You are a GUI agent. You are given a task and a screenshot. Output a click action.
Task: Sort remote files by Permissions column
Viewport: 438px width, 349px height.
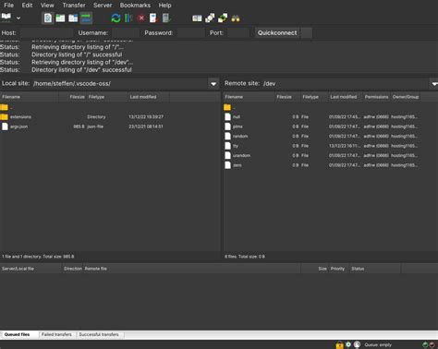pos(376,97)
